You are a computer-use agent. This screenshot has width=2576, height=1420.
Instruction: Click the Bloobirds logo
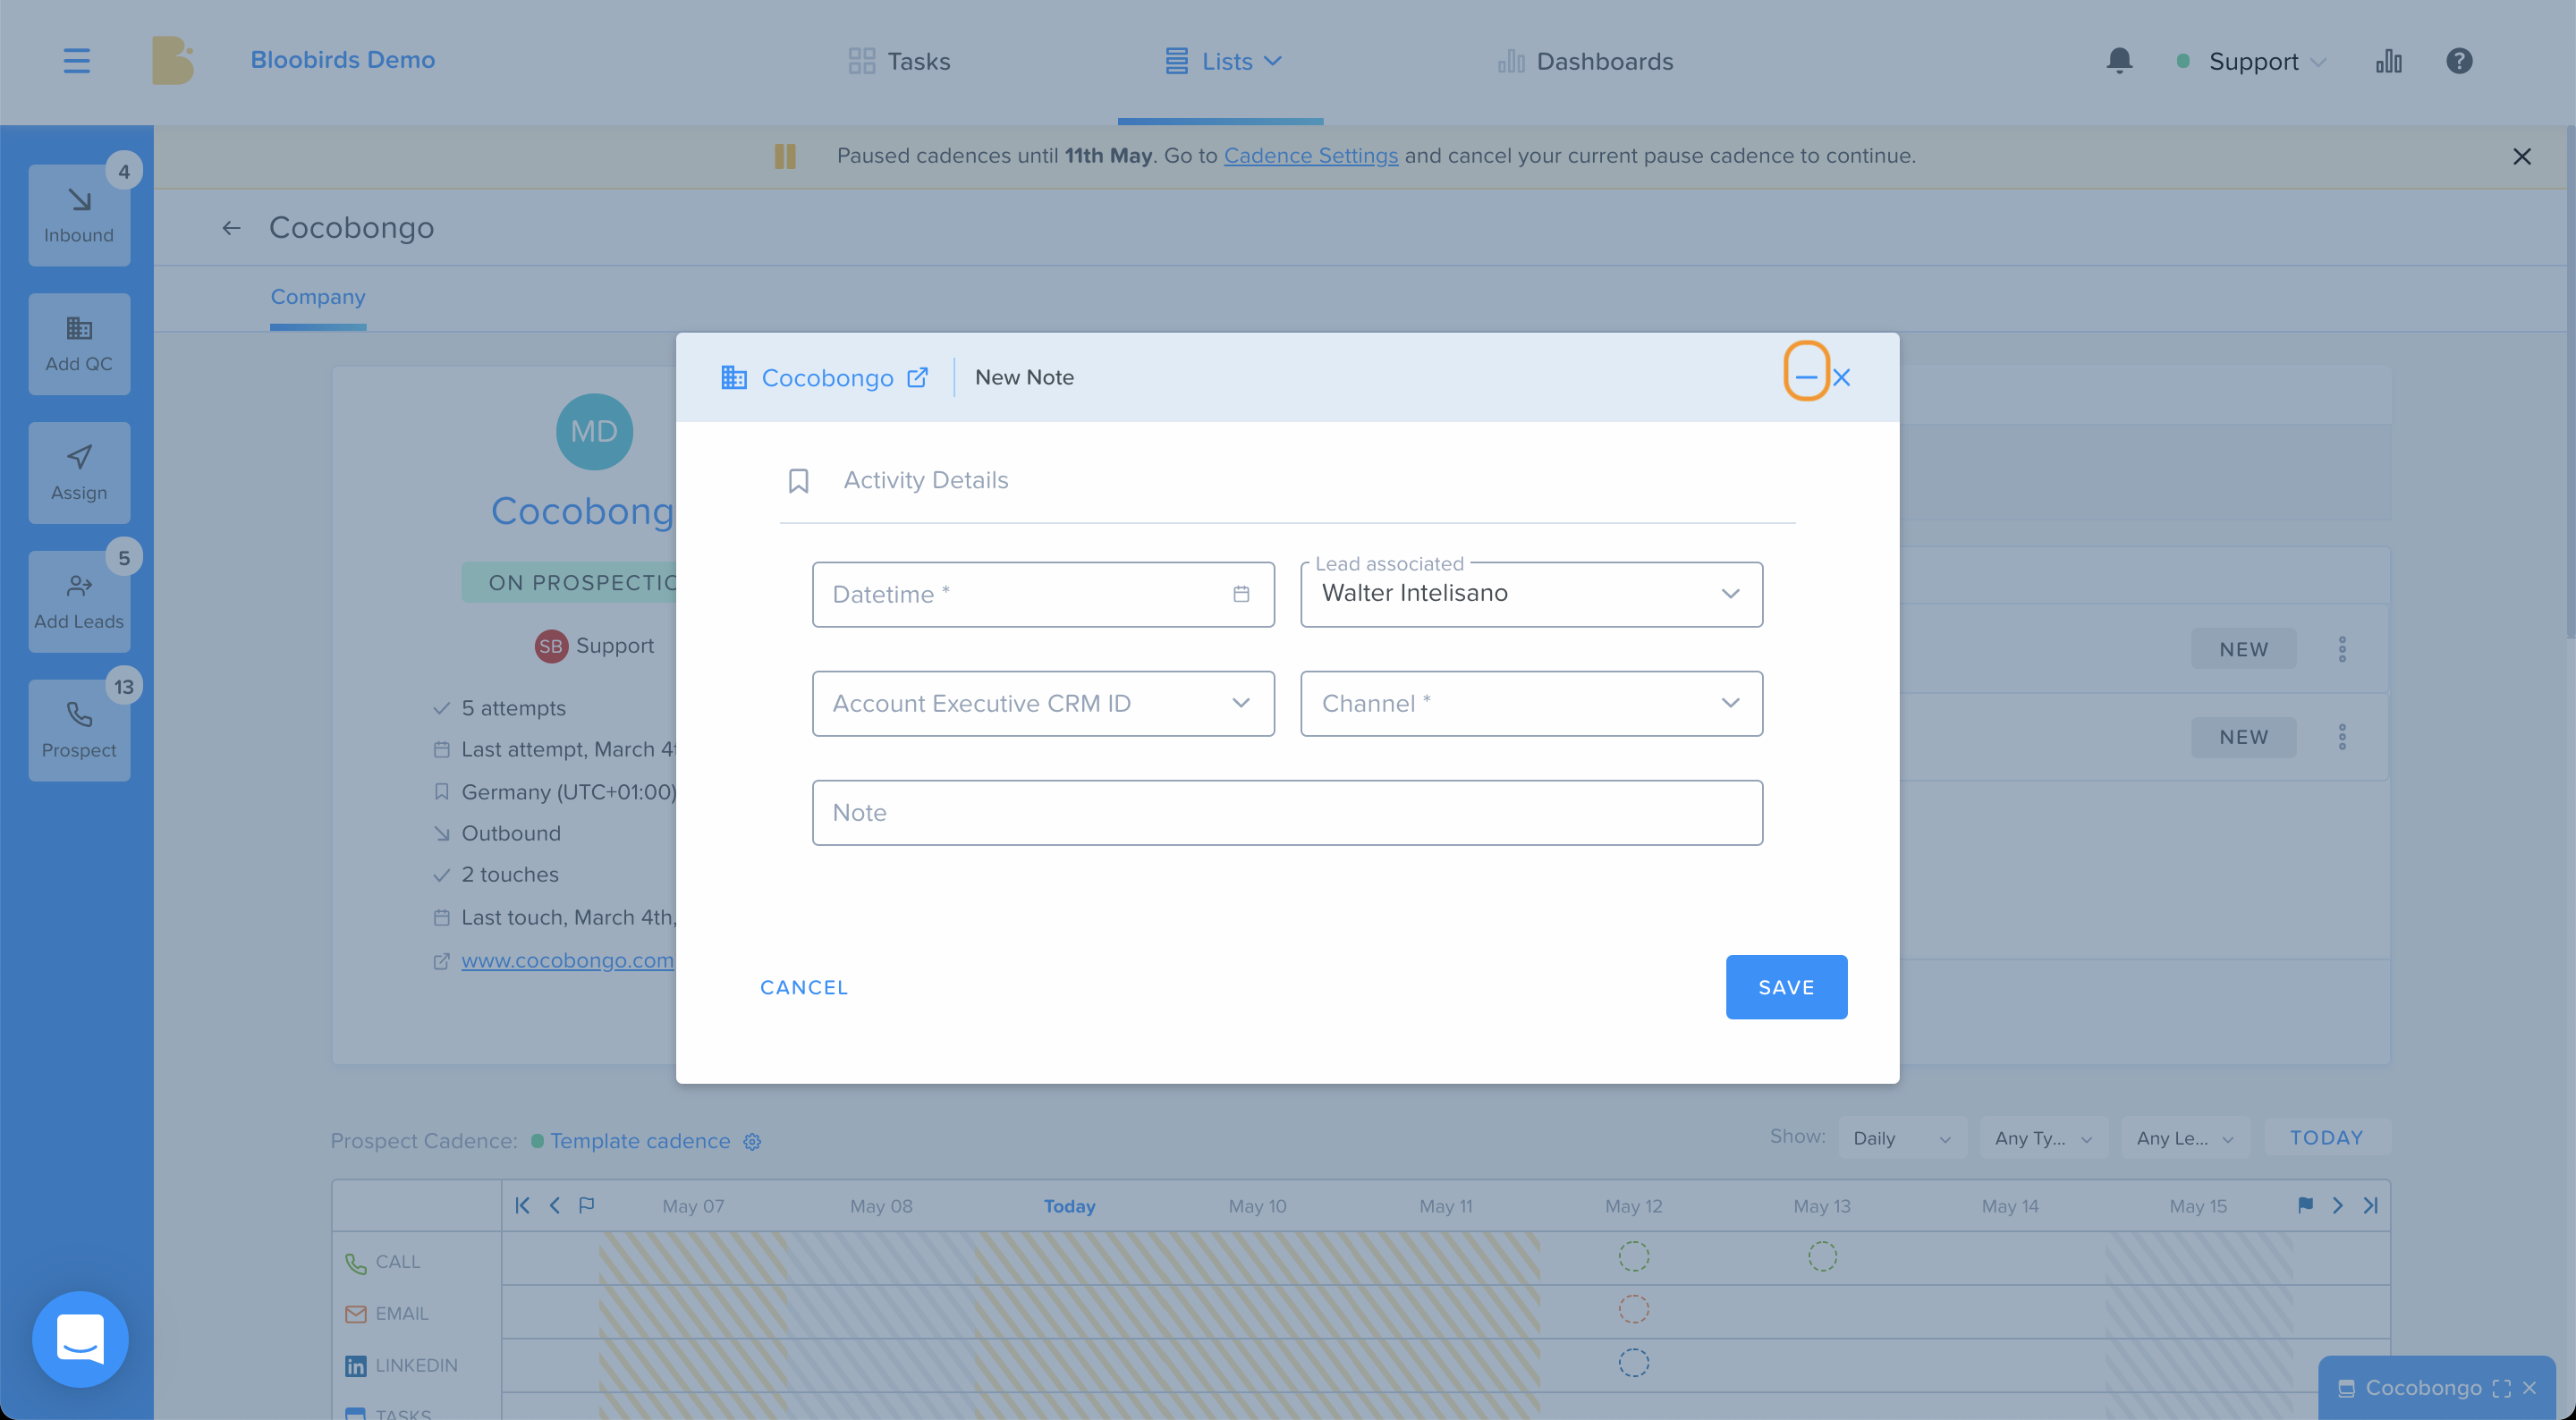[x=172, y=61]
